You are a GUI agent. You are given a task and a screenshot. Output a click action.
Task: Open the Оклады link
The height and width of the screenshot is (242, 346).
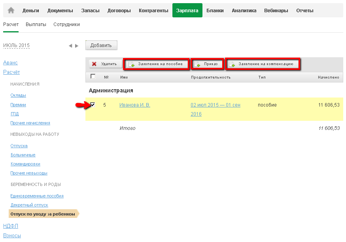pos(18,95)
